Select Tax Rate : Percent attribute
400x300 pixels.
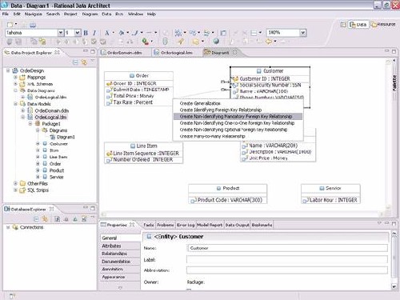pyautogui.click(x=133, y=102)
